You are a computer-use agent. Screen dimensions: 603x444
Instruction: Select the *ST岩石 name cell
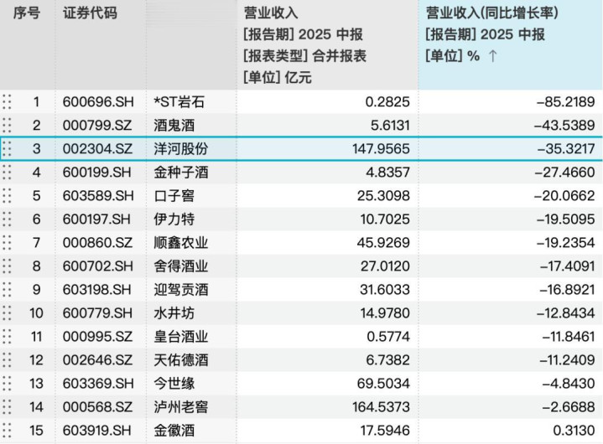[x=179, y=101]
